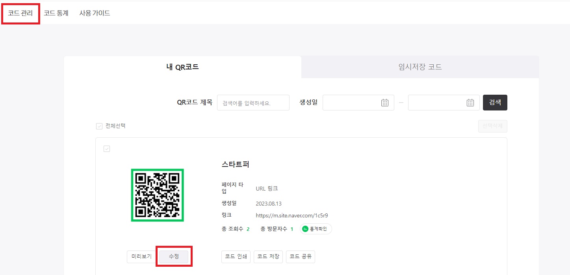Click the 선택삭제 delete button
The width and height of the screenshot is (570, 275).
pos(492,126)
